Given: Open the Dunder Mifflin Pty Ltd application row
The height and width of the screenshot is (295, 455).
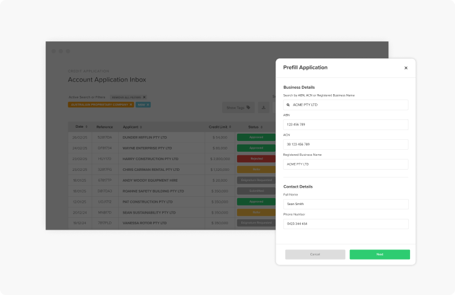Looking at the screenshot, I should point(146,137).
